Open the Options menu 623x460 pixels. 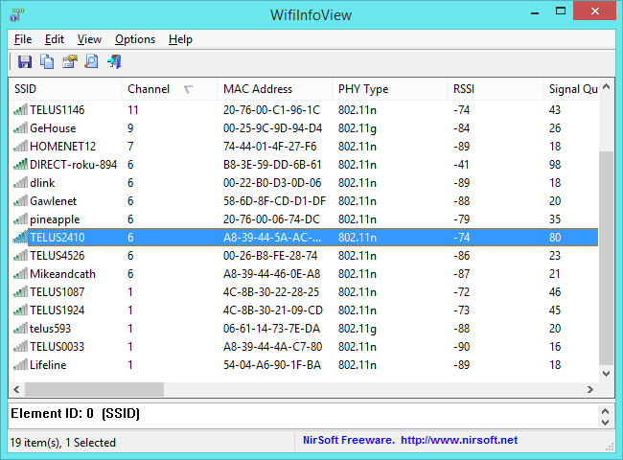coord(134,39)
